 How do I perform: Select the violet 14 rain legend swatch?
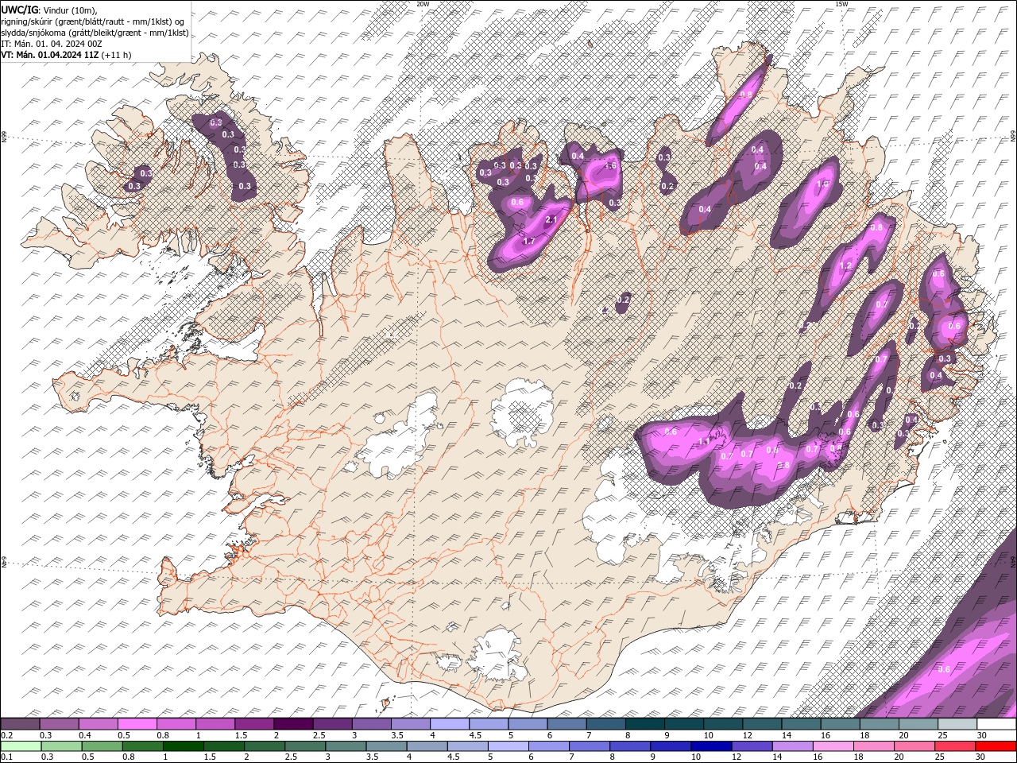(791, 746)
